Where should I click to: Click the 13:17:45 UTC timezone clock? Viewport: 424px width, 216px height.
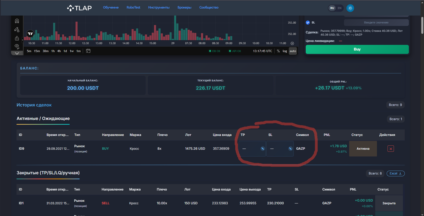pos(263,51)
